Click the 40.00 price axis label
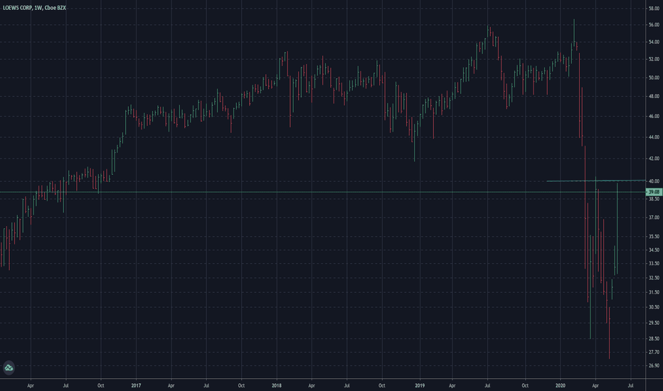 654,181
